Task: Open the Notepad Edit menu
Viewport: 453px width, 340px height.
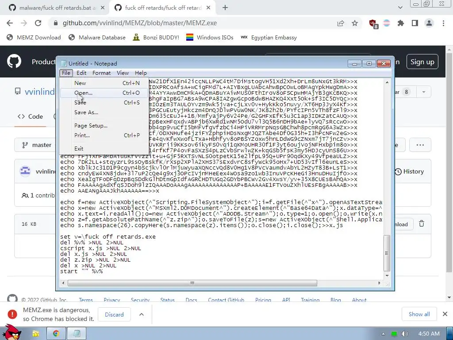Action: coord(81,73)
